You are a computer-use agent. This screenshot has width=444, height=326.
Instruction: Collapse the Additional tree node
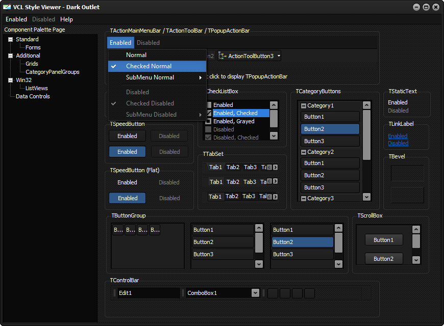(x=11, y=56)
